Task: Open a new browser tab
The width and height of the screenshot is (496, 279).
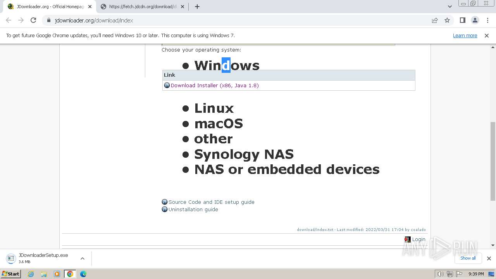Action: [197, 7]
